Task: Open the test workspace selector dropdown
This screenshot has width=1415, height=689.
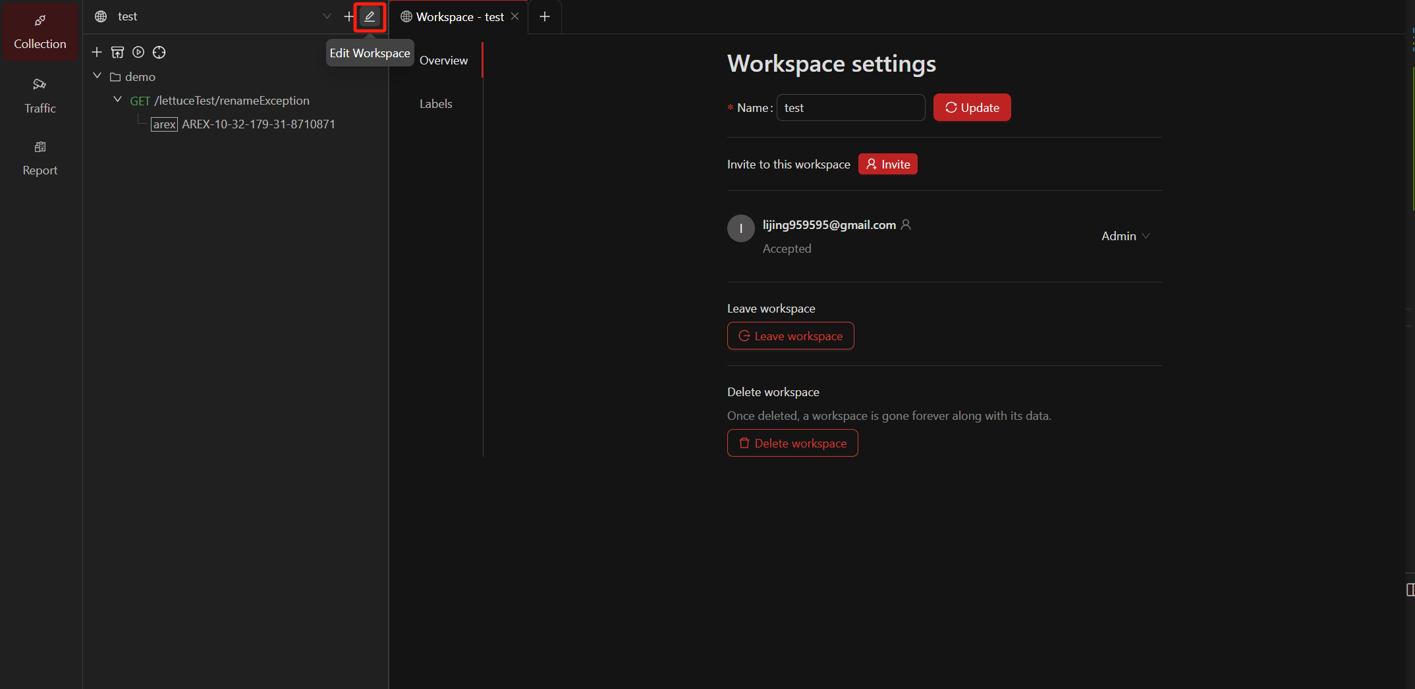Action: click(x=213, y=16)
